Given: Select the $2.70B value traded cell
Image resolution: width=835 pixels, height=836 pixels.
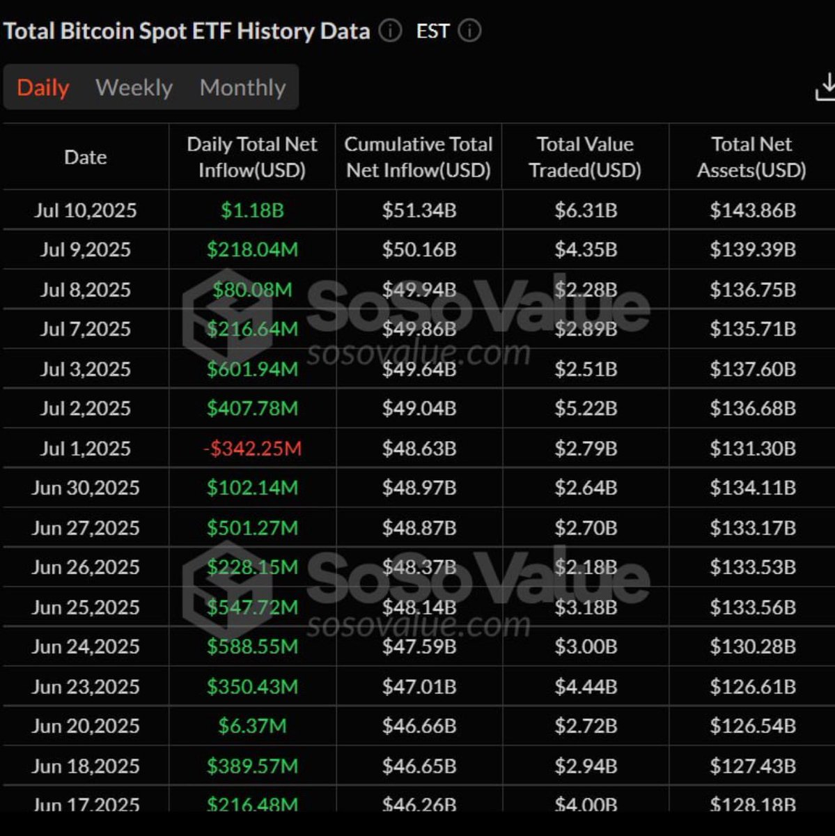Looking at the screenshot, I should (586, 528).
